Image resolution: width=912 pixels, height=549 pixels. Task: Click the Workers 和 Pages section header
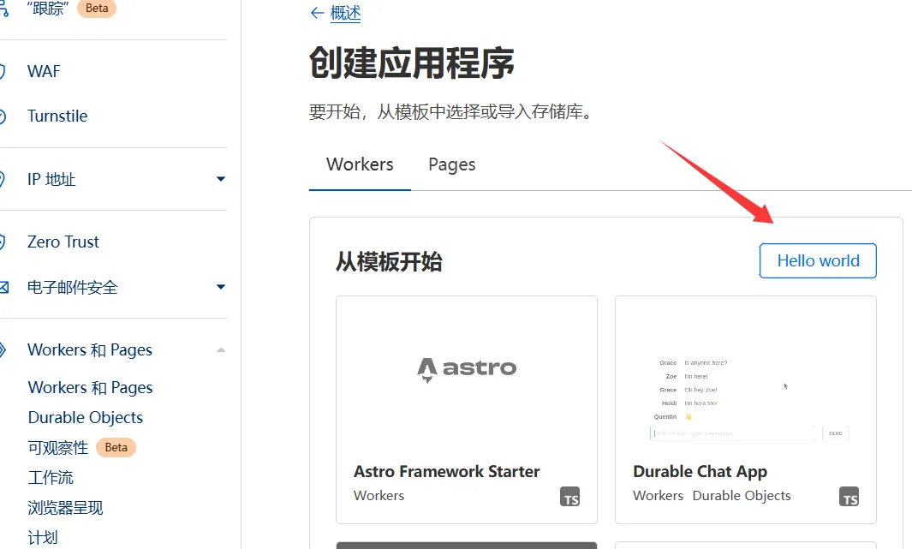90,350
